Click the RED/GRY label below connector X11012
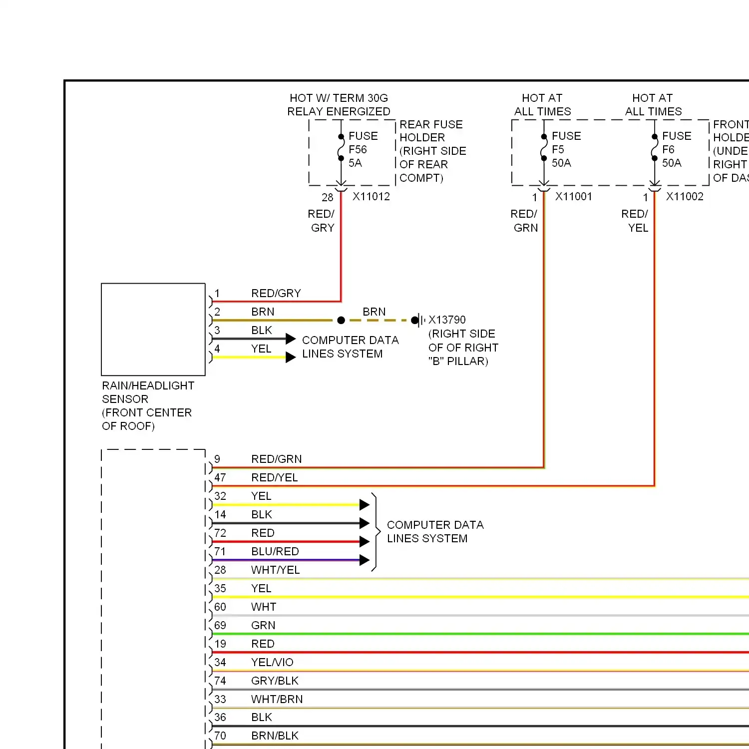 click(321, 221)
